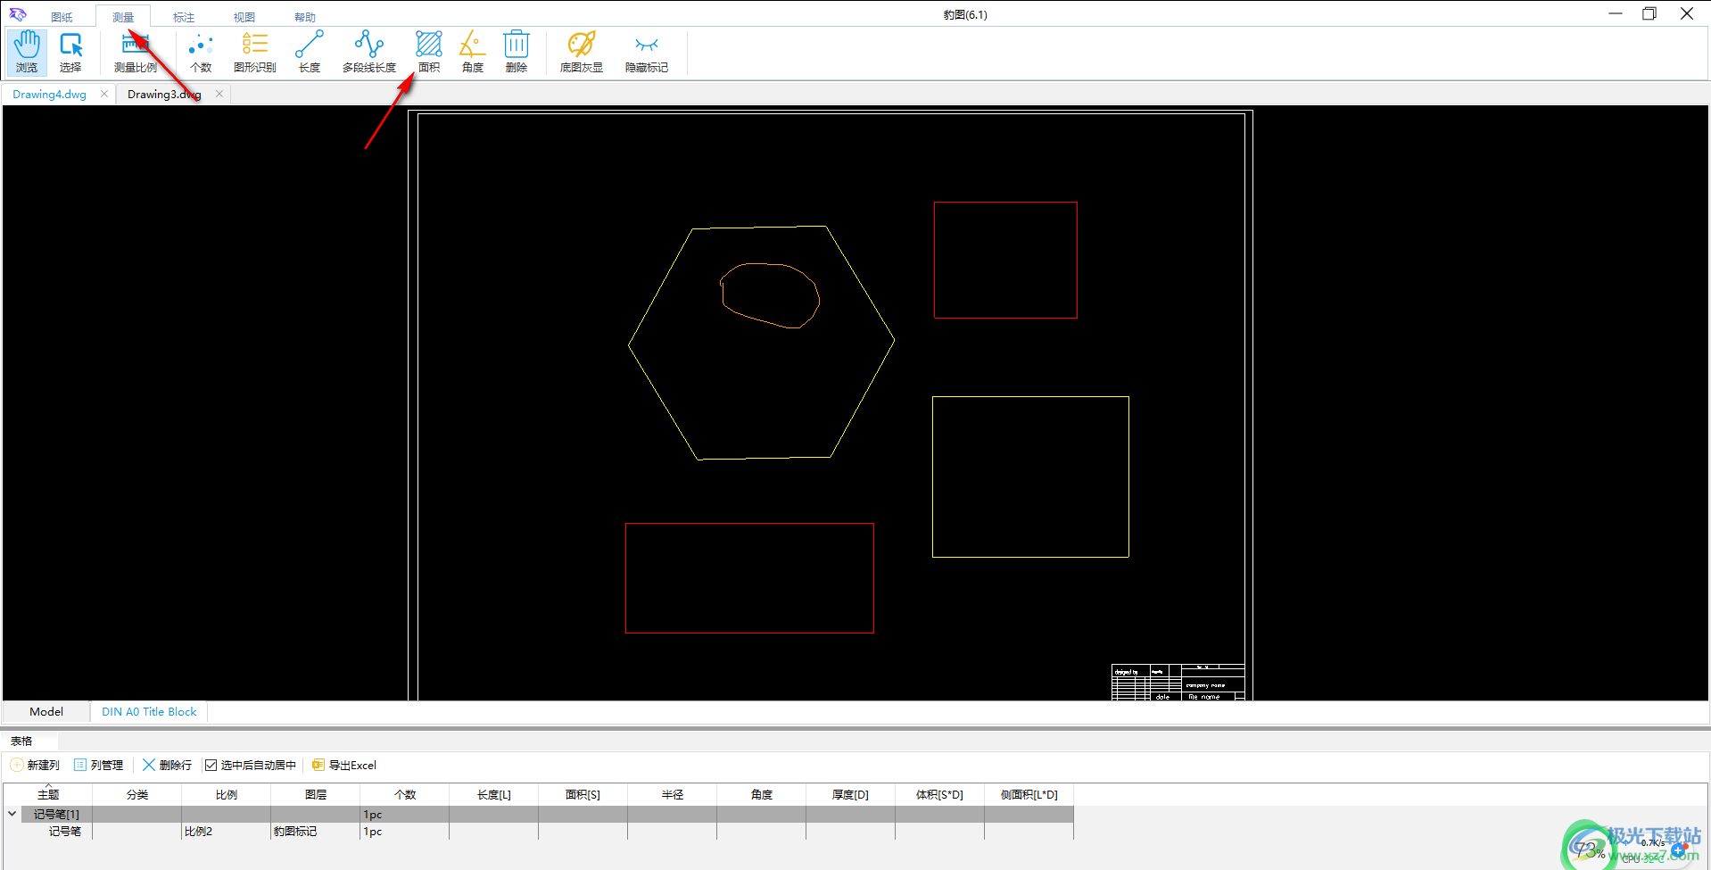Restore down the application window
Viewport: 1711px width, 870px height.
[1649, 13]
